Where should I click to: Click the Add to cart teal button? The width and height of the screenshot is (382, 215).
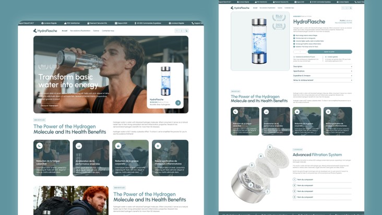coord(330,52)
